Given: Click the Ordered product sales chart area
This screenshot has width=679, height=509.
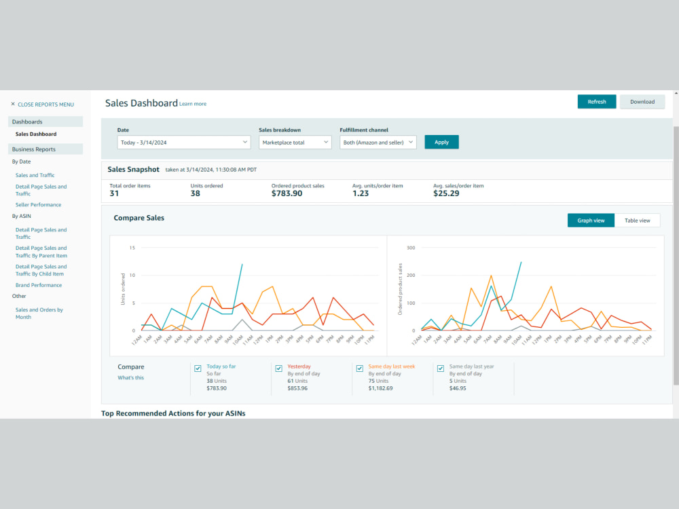Looking at the screenshot, I should click(526, 296).
